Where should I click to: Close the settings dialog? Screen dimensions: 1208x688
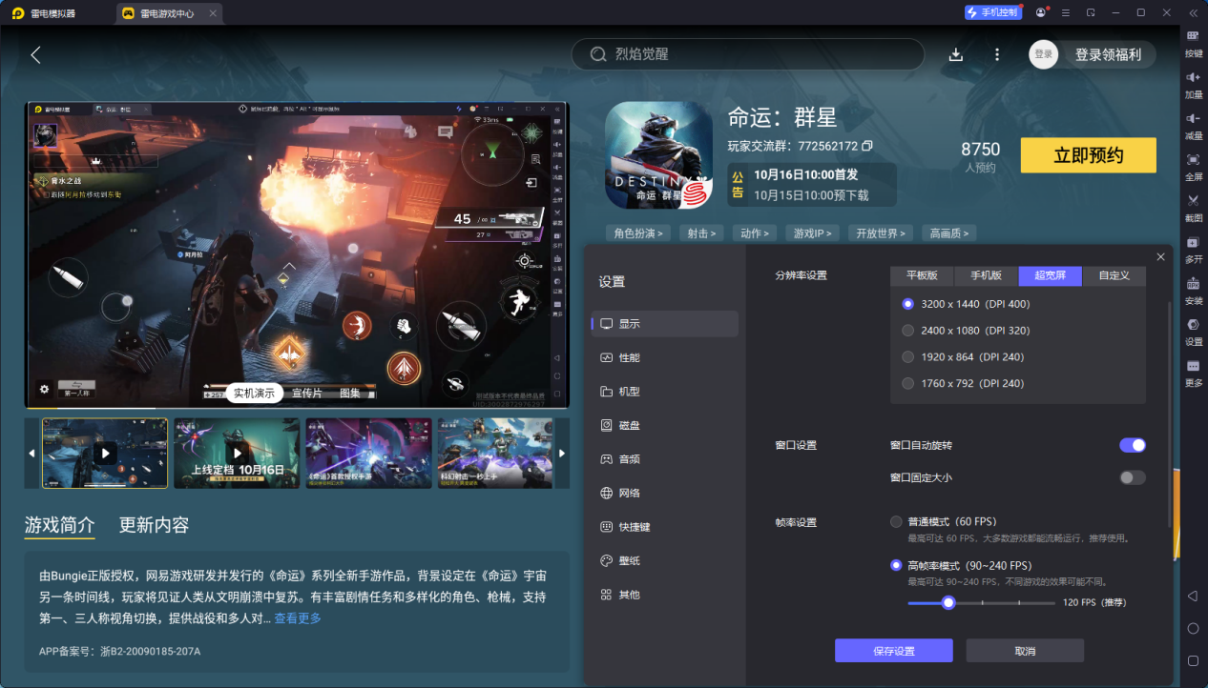(1160, 257)
